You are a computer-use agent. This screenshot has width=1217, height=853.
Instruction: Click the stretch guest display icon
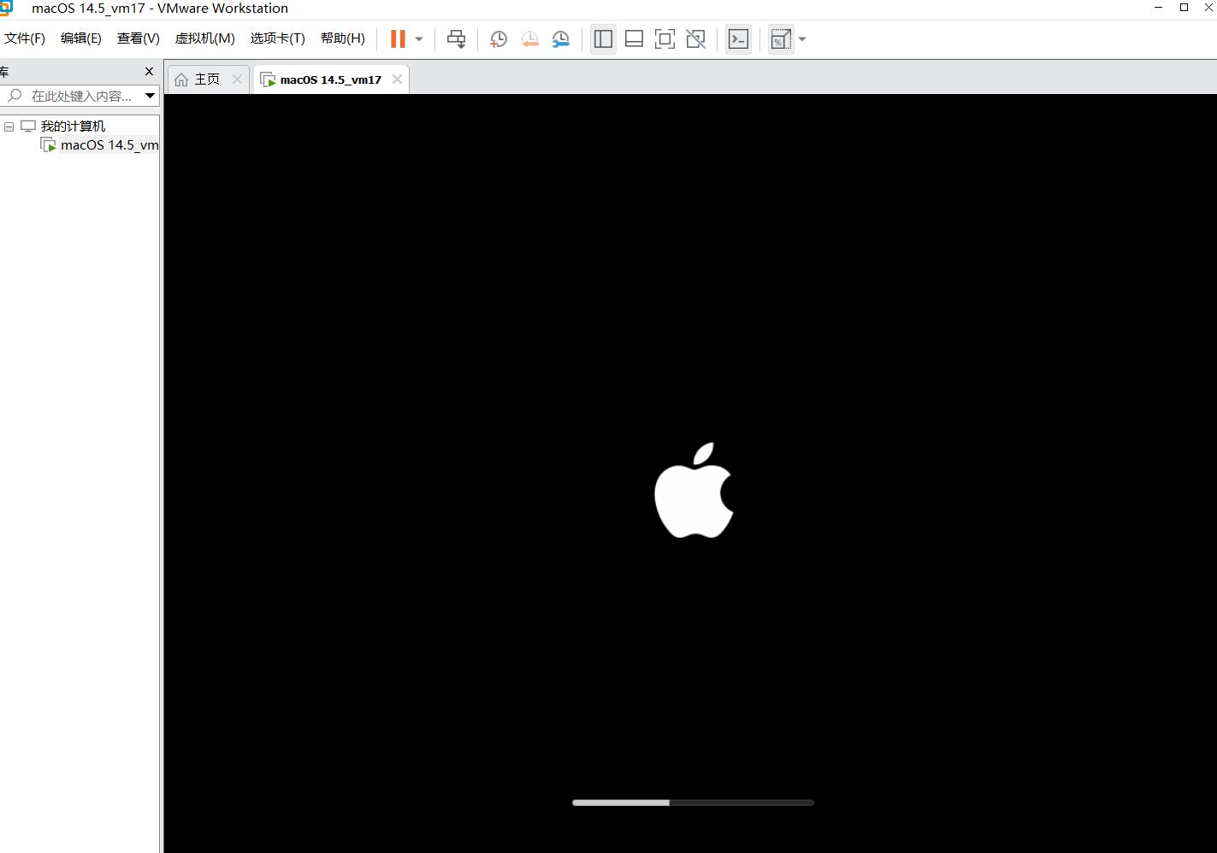click(x=780, y=39)
